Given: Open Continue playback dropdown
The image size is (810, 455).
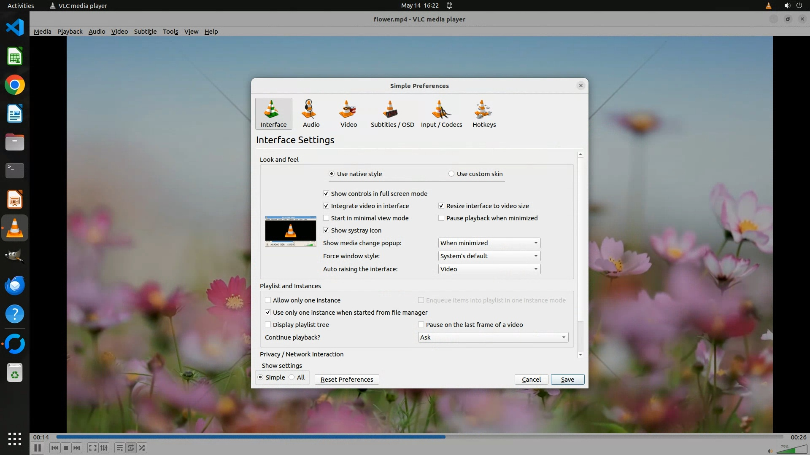Looking at the screenshot, I should click(x=493, y=337).
